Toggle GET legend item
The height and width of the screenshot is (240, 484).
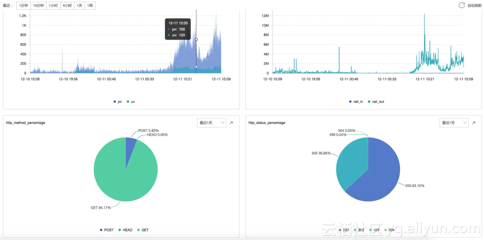(143, 230)
